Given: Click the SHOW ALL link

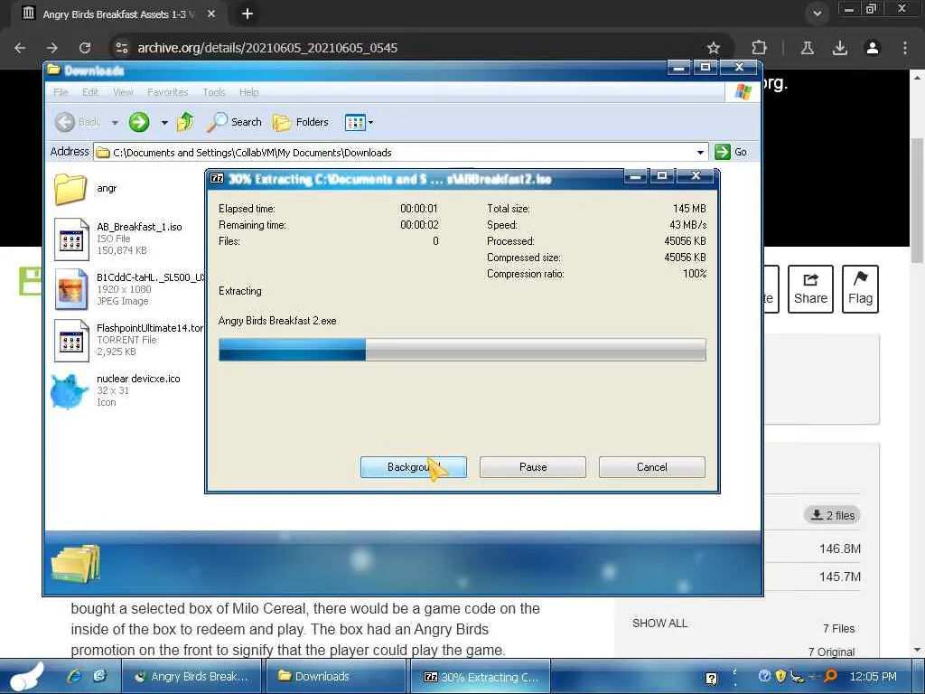Looking at the screenshot, I should (x=659, y=624).
